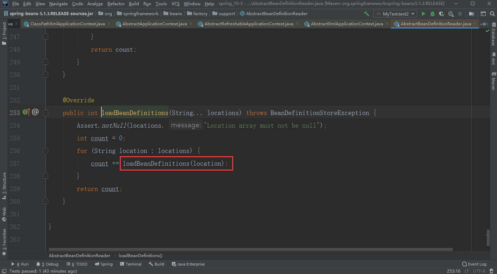Open the Web tool window
This screenshot has height=274, width=497.
[x=4, y=214]
